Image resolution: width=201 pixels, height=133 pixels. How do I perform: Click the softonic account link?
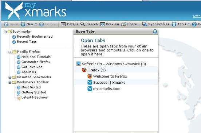click(197, 16)
